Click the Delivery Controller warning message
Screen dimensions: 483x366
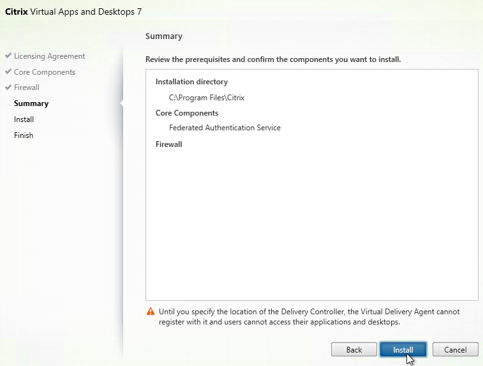coord(309,317)
